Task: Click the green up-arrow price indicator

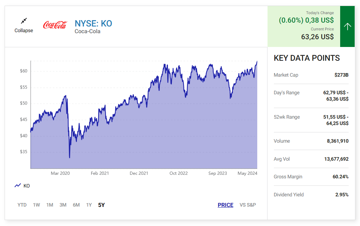Action: click(x=347, y=26)
